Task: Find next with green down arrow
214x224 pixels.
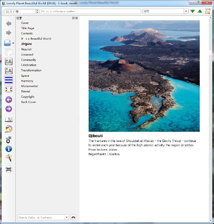Action: (x=193, y=11)
